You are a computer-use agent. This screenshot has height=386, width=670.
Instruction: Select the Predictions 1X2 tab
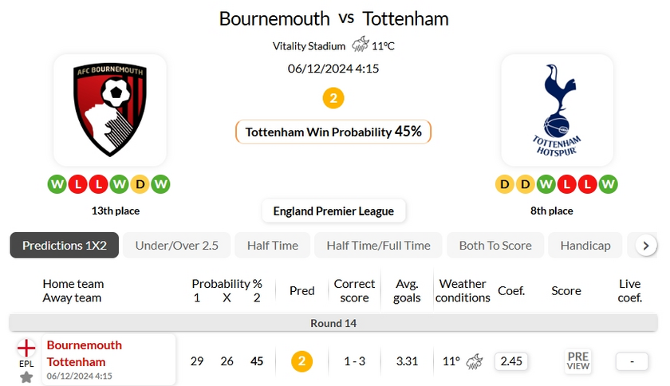pyautogui.click(x=65, y=246)
